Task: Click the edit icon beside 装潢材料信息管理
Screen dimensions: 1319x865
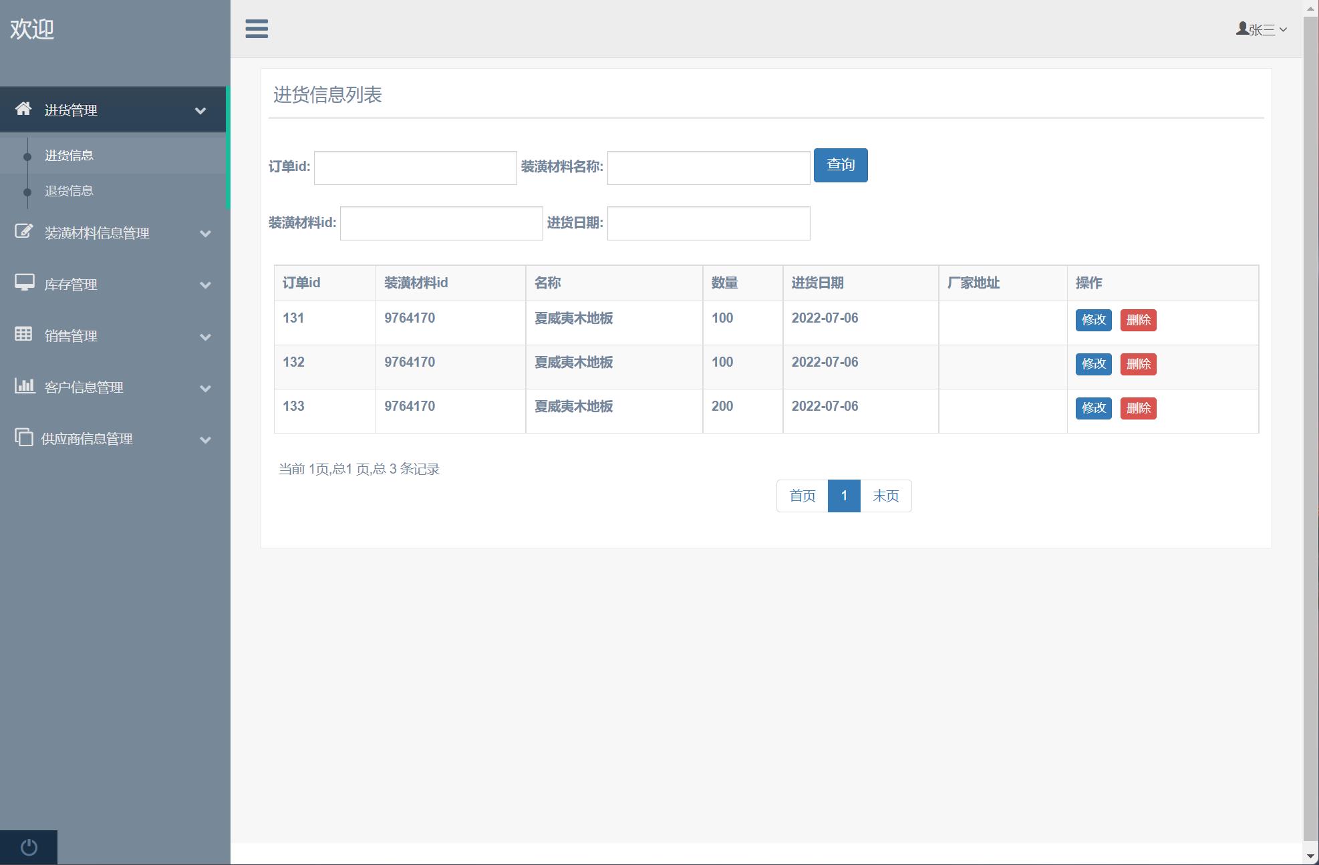Action: click(23, 232)
